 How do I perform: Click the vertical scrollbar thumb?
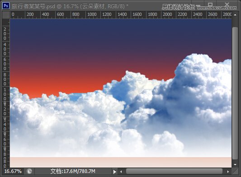[235, 93]
